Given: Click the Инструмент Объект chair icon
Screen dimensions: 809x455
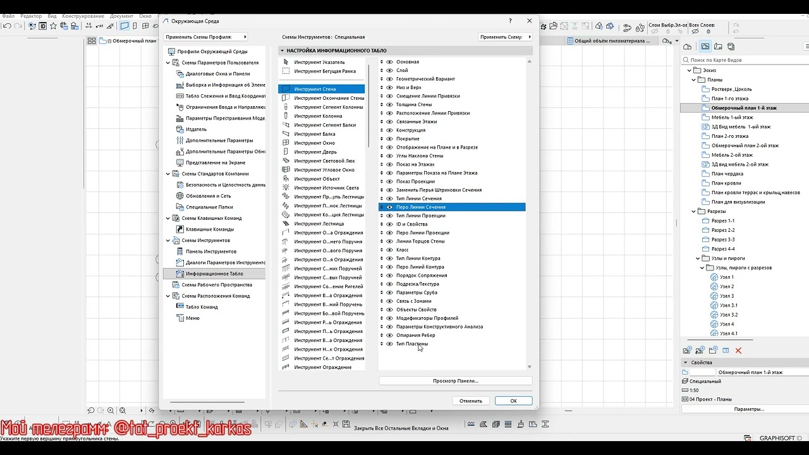Looking at the screenshot, I should (x=286, y=179).
